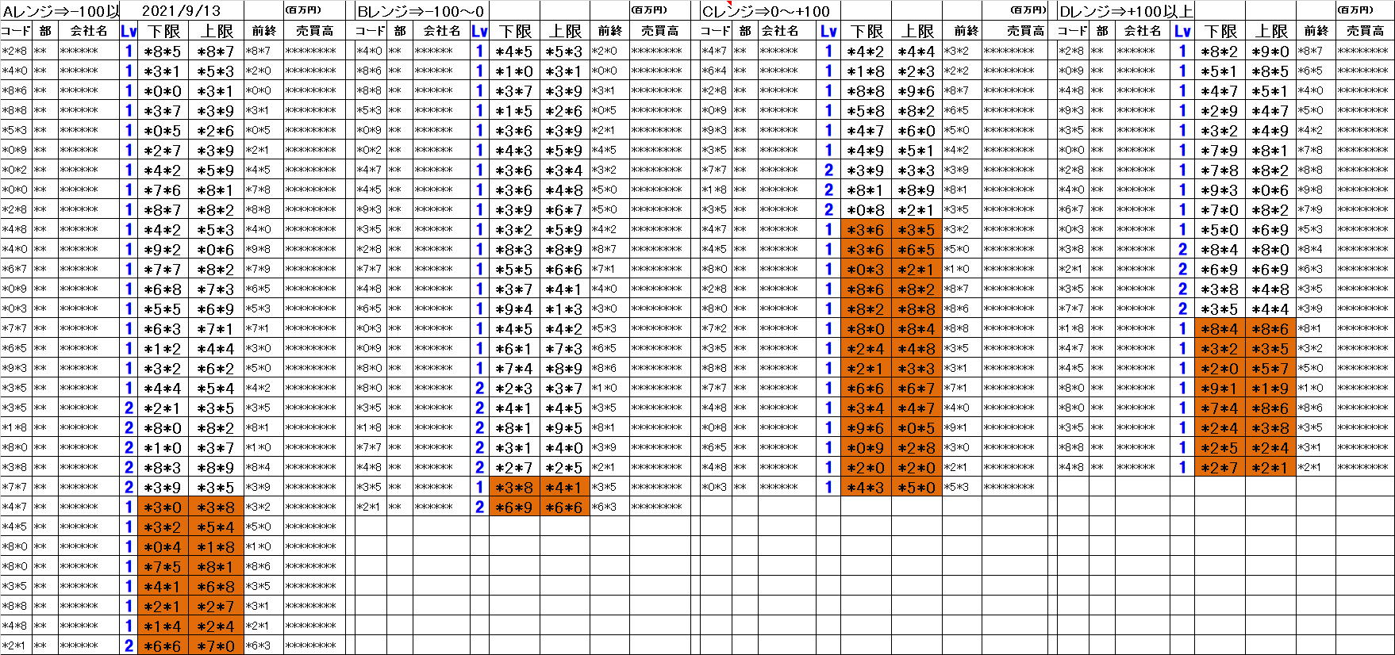
Task: Click B range 下限 cell *9*4
Action: pyautogui.click(x=515, y=308)
